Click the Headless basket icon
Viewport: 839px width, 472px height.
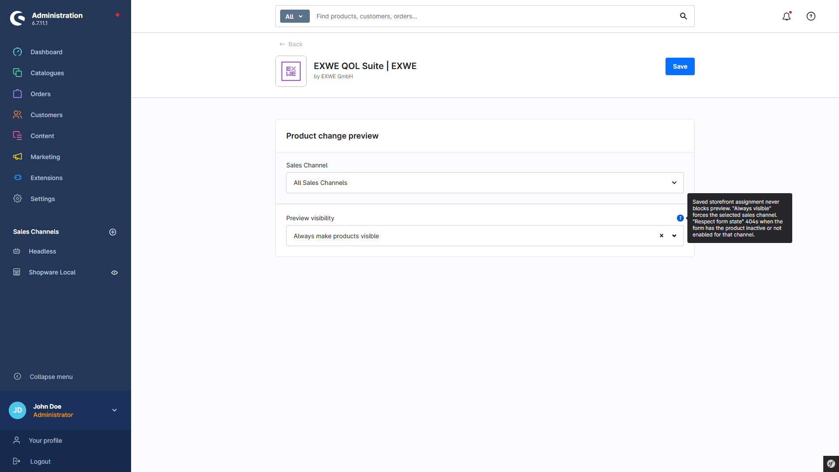pos(17,251)
